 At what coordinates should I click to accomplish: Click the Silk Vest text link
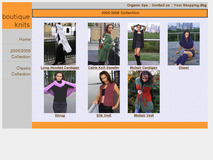coord(104,115)
